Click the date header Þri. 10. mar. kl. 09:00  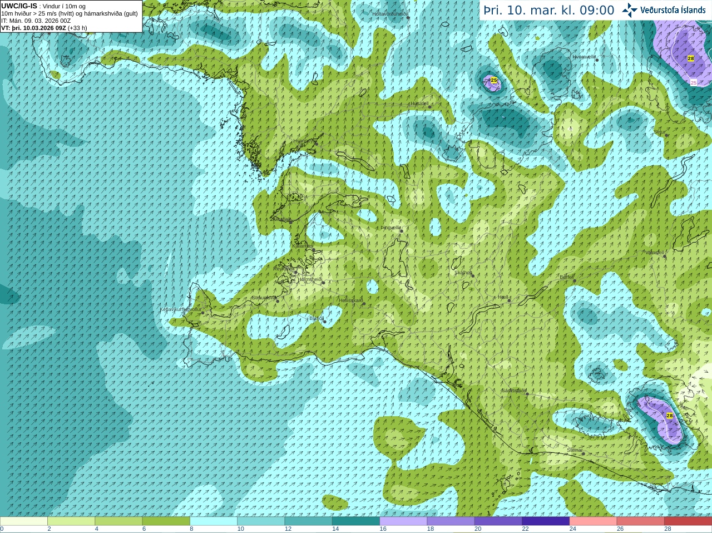pos(549,11)
